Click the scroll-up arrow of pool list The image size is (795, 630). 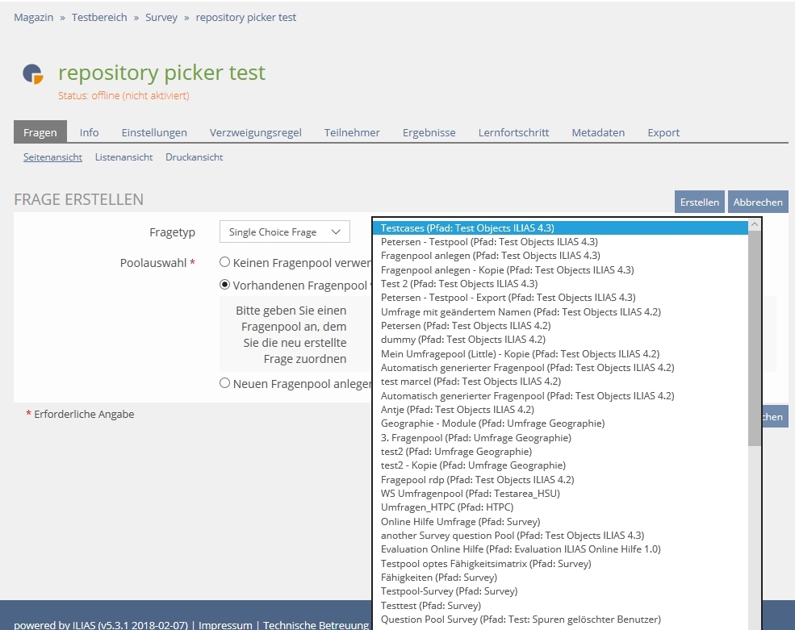(755, 225)
